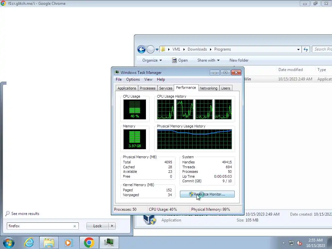Click the Handles value 49415
This screenshot has width=332, height=249.
pyautogui.click(x=227, y=162)
